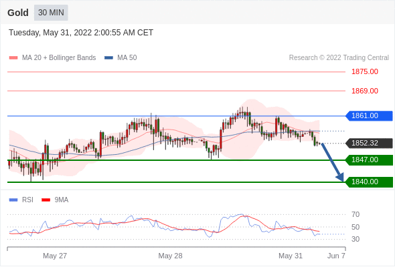Select the green 1847.00 support tag
This screenshot has height=267, width=395.
tap(369, 160)
